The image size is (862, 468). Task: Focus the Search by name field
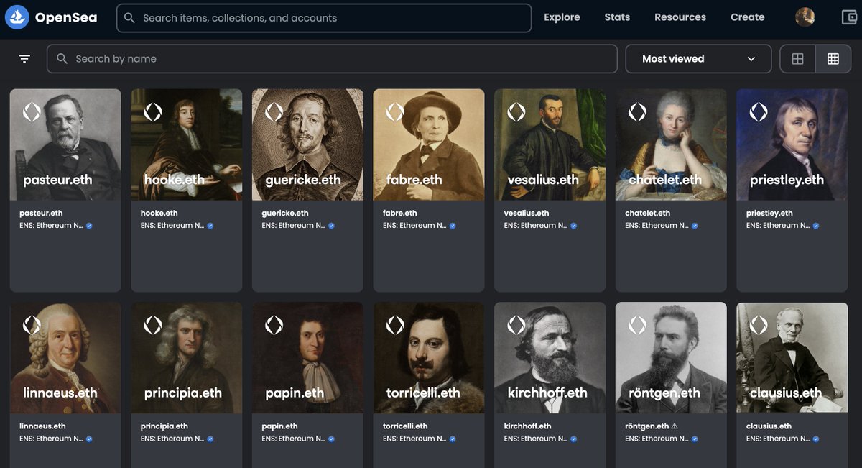click(332, 59)
